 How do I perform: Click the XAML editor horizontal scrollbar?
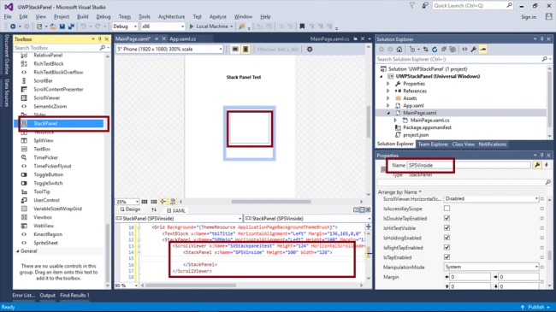click(191, 286)
